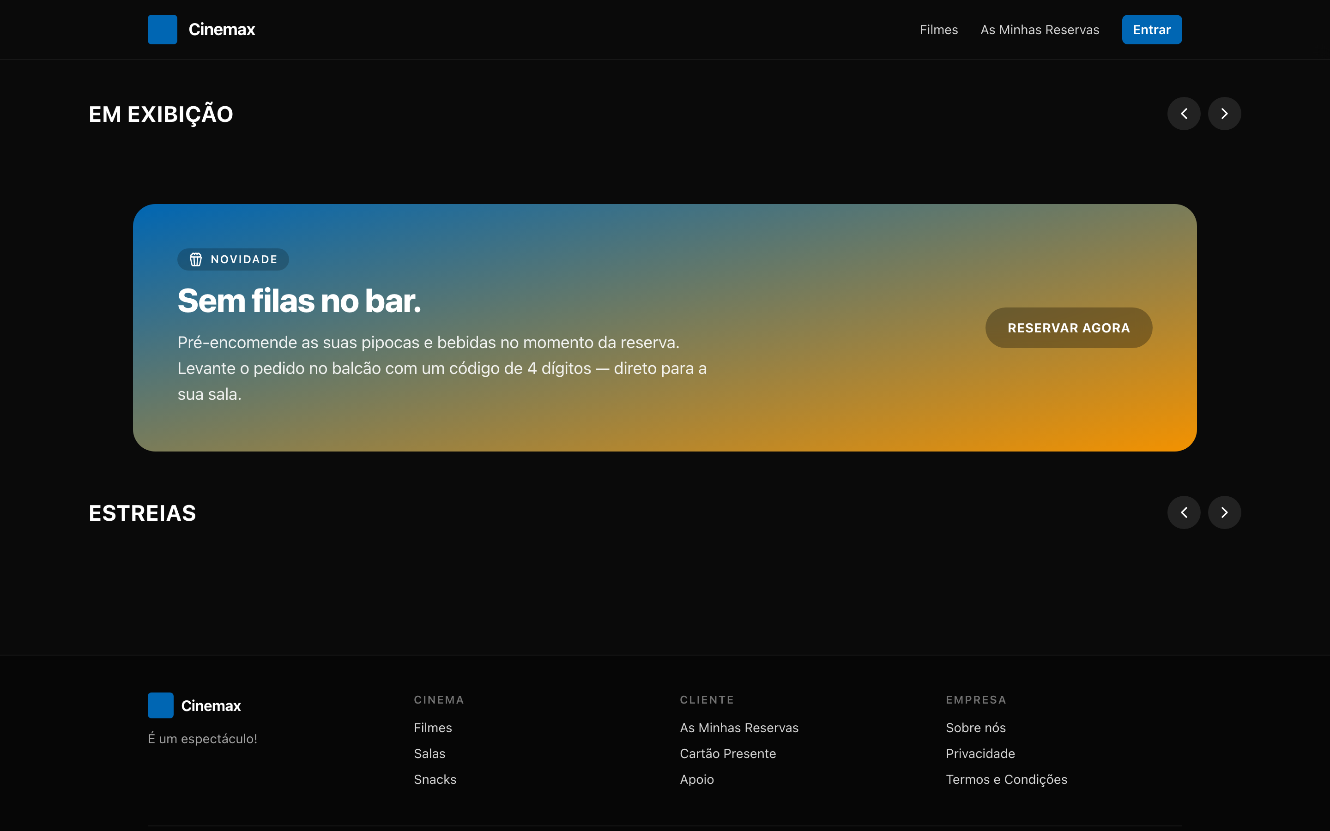Click the EMPRESA footer column heading
This screenshot has height=831, width=1330.
pyautogui.click(x=975, y=699)
